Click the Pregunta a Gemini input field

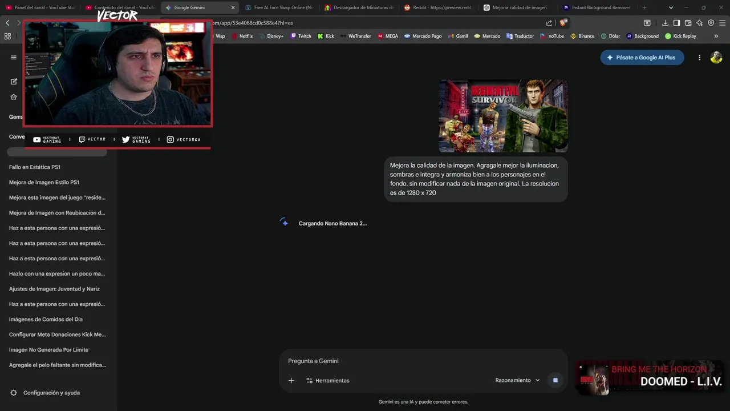click(x=423, y=361)
